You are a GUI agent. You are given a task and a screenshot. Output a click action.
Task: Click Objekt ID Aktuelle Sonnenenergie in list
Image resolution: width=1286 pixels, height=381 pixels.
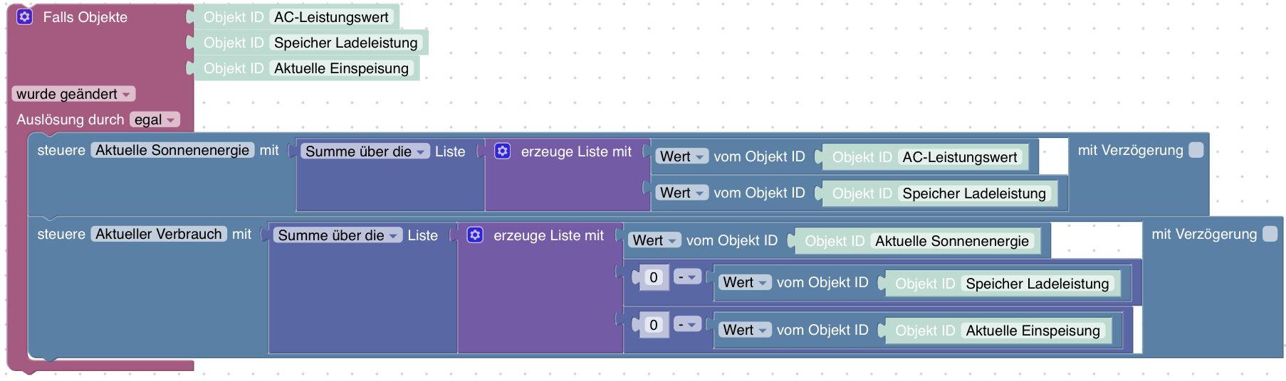coord(917,241)
